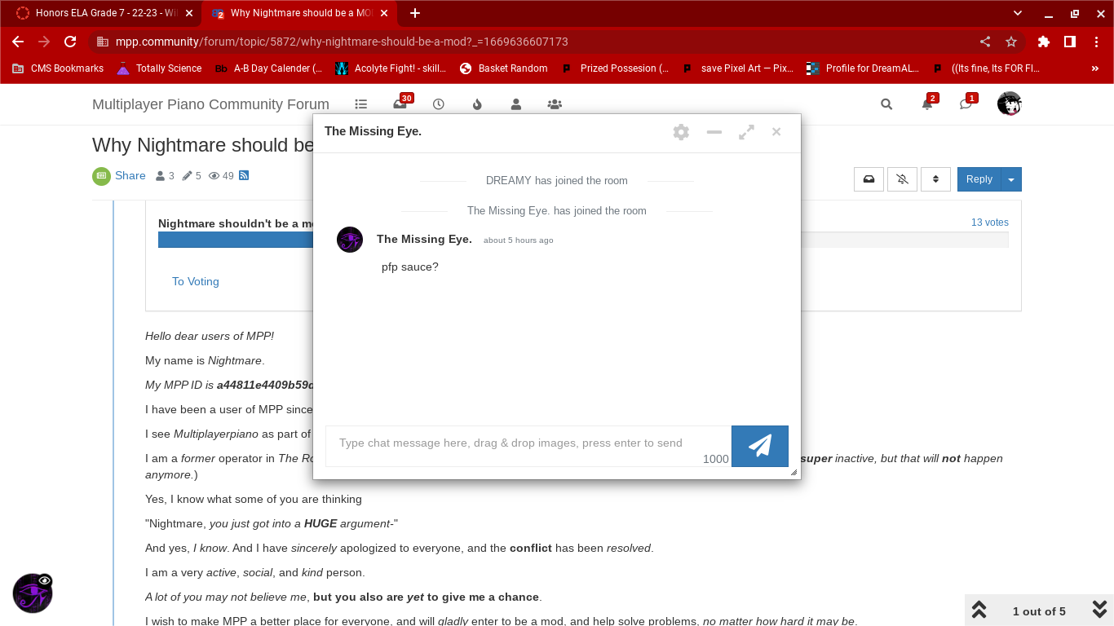
Task: Toggle browser side panel icon
Action: coord(1070,42)
